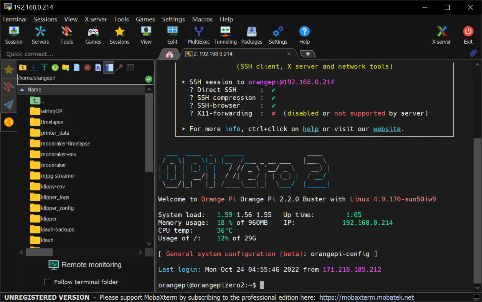This screenshot has height=302, width=482.
Task: Click the help link in the terminal
Action: (x=310, y=129)
